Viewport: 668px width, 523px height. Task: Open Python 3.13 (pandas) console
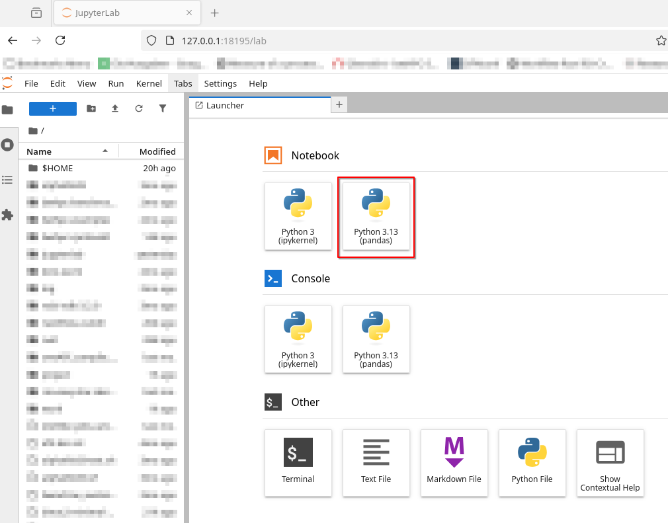376,339
